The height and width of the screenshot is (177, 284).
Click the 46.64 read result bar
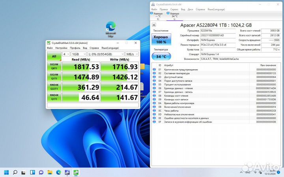81,97
